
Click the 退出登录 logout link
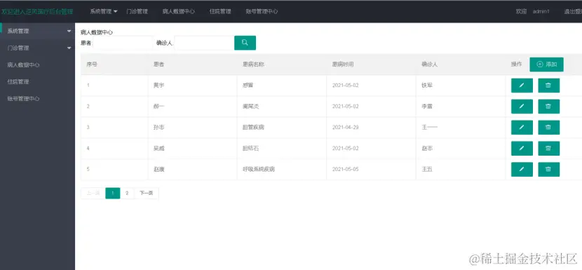(x=573, y=11)
